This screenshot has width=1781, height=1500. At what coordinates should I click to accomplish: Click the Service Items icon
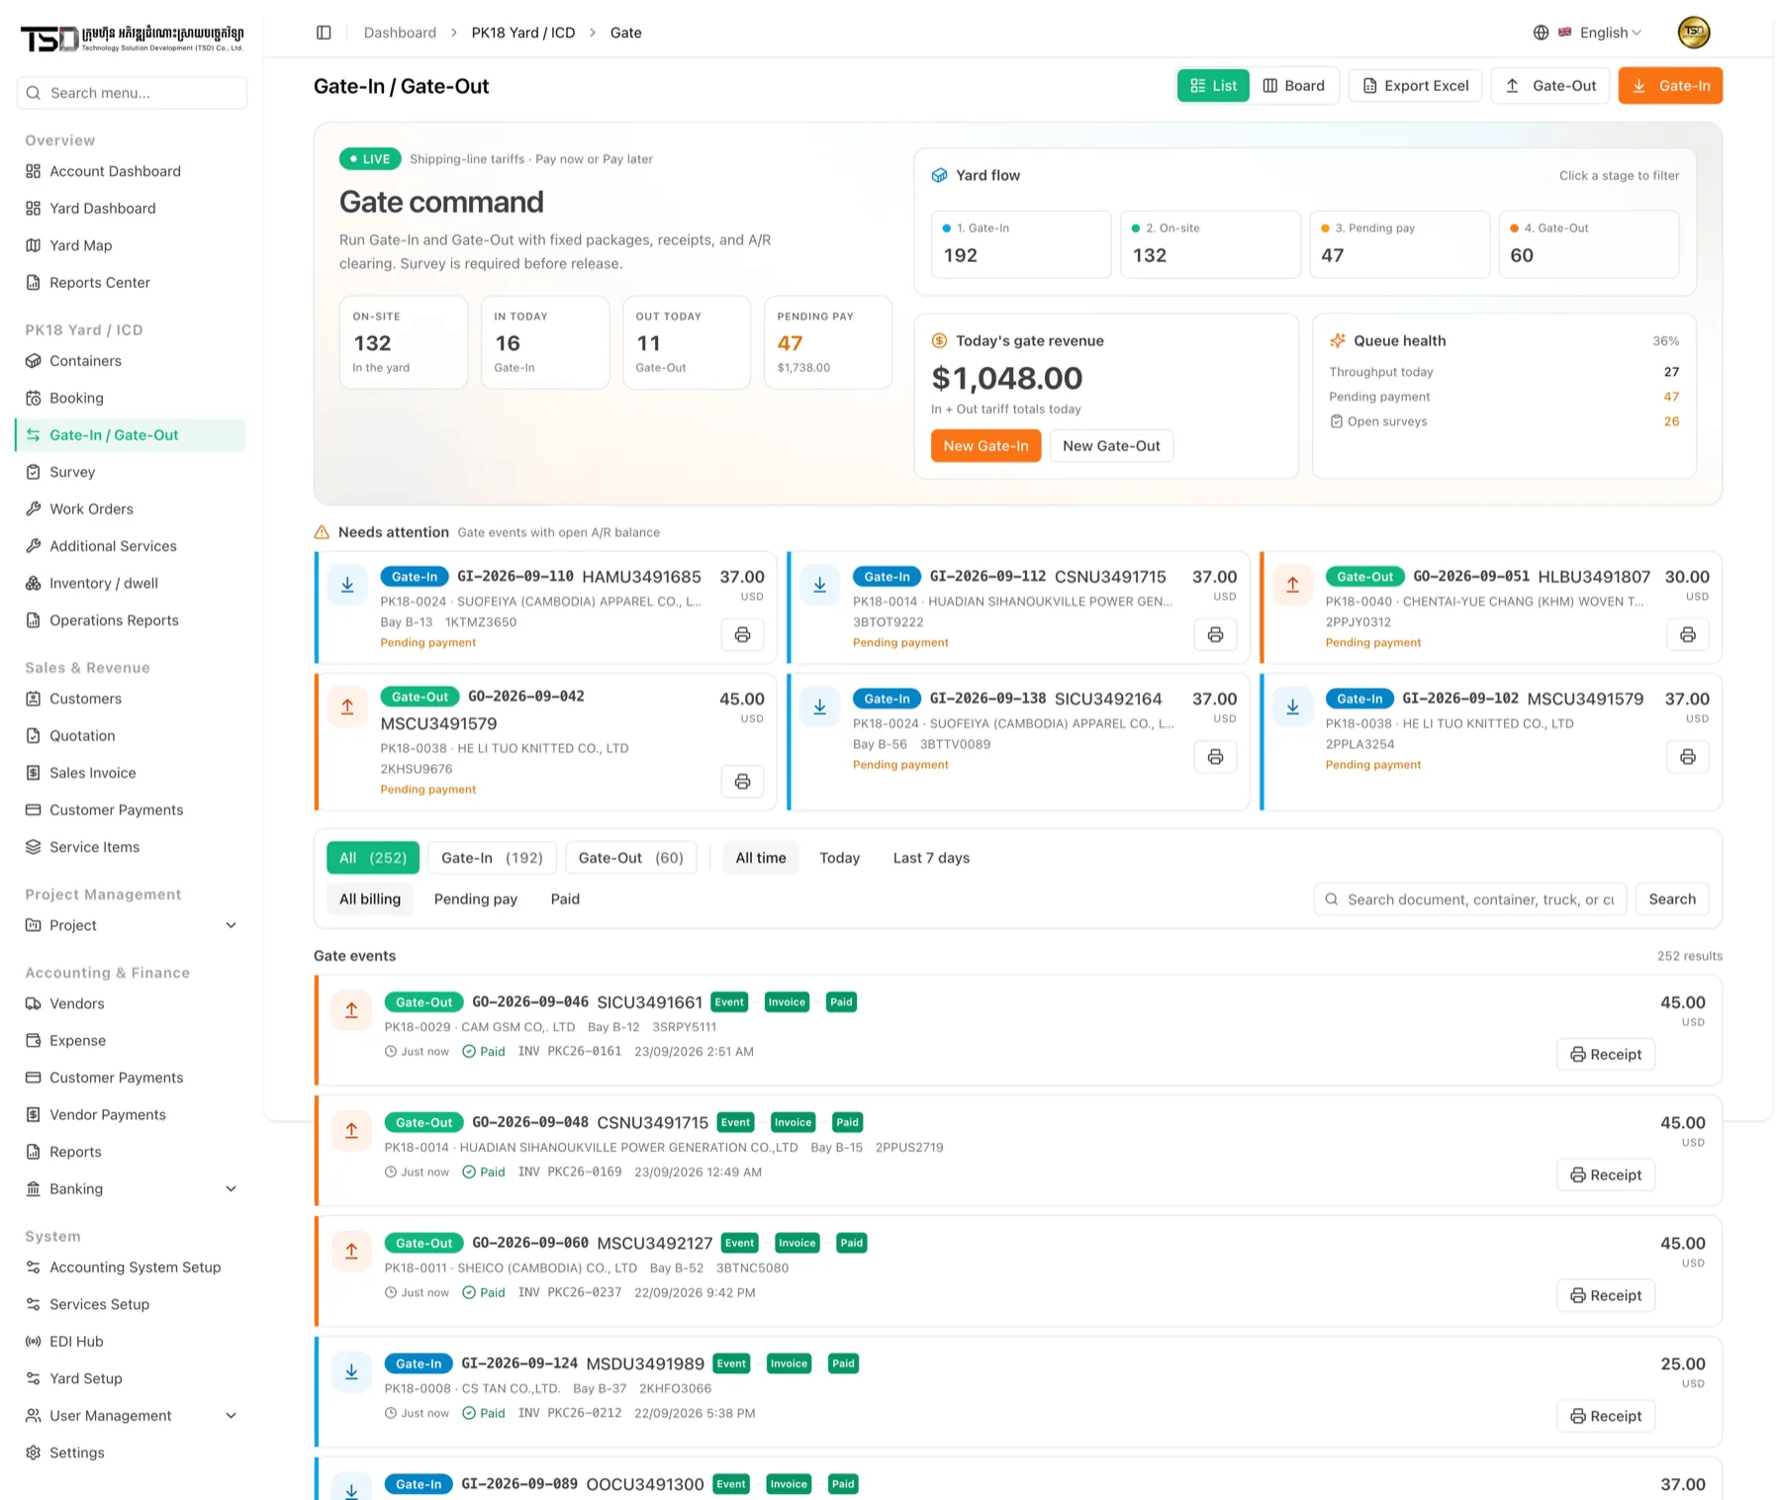click(x=34, y=847)
